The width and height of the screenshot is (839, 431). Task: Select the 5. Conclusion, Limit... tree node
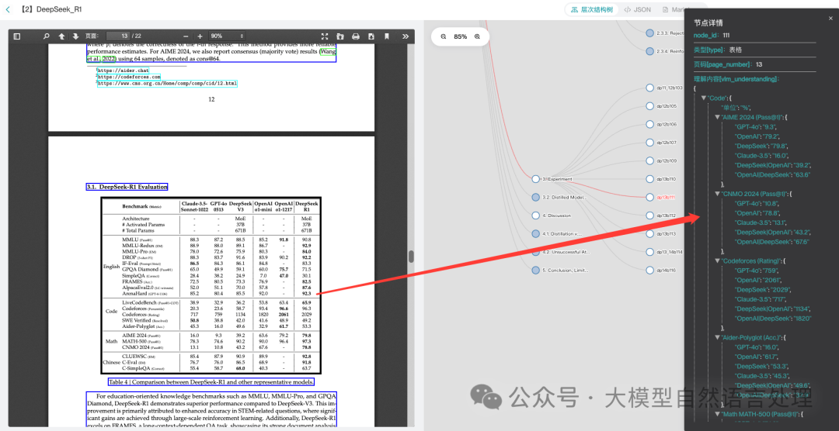[535, 271]
